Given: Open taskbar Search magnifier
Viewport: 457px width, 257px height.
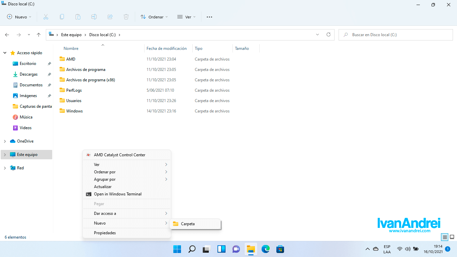Looking at the screenshot, I should 192,249.
